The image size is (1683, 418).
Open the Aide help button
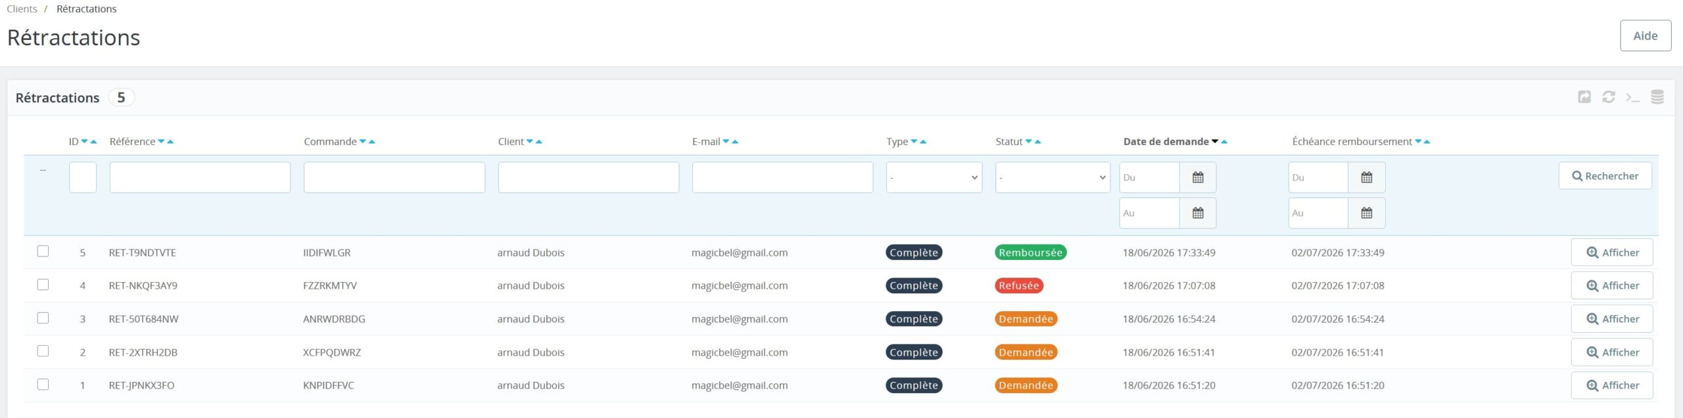point(1646,36)
